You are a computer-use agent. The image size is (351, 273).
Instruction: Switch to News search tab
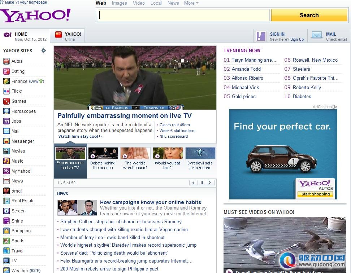click(173, 3)
